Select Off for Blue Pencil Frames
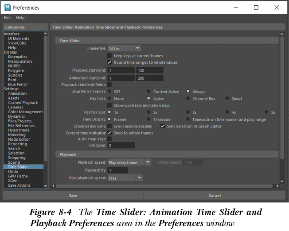 tap(109, 92)
